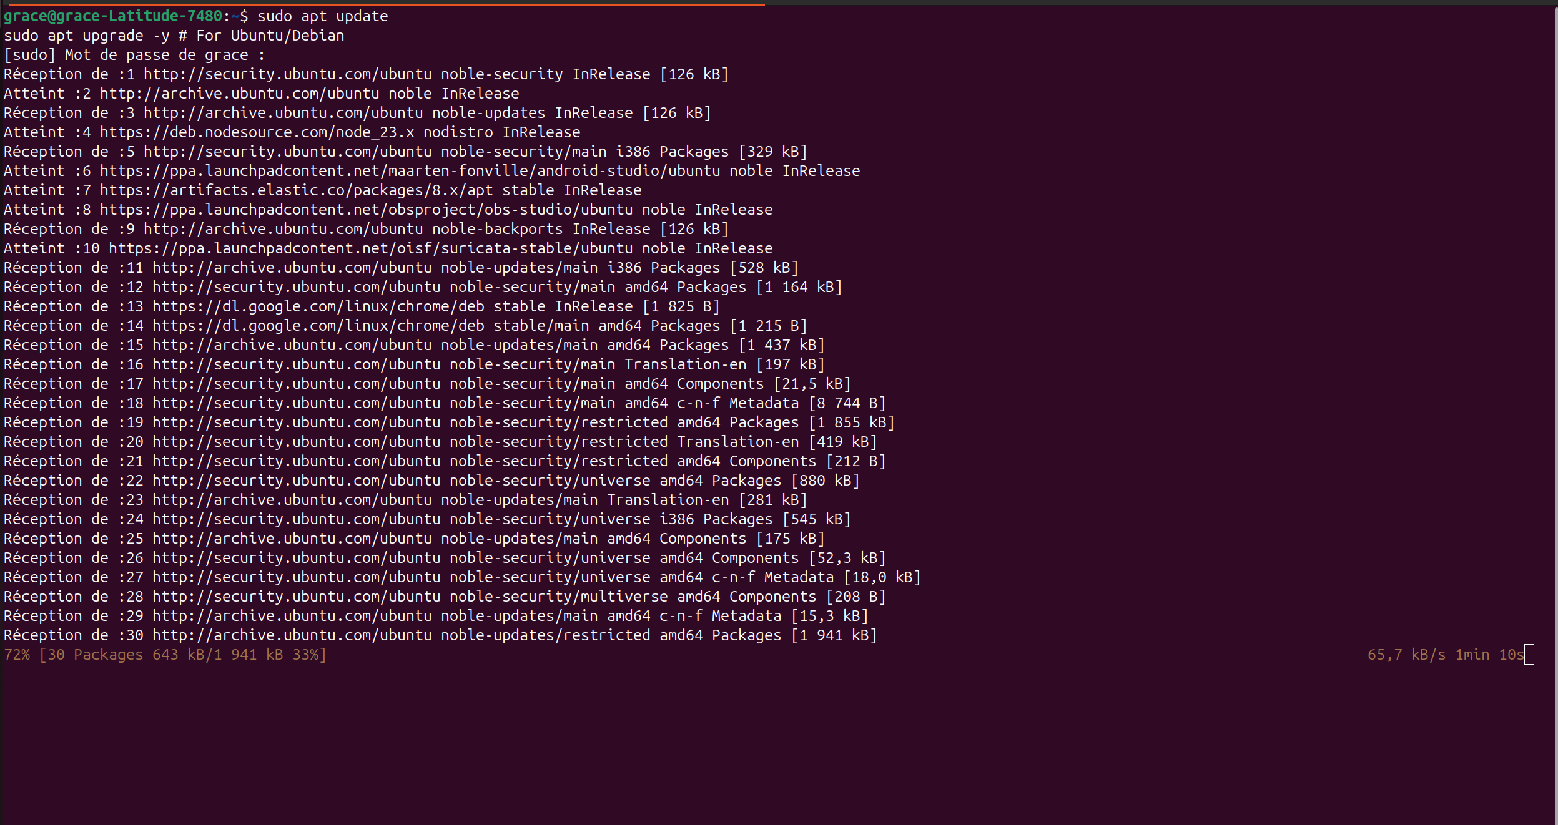Click the [1 941 kB] size text
1558x825 pixels.
click(x=834, y=635)
